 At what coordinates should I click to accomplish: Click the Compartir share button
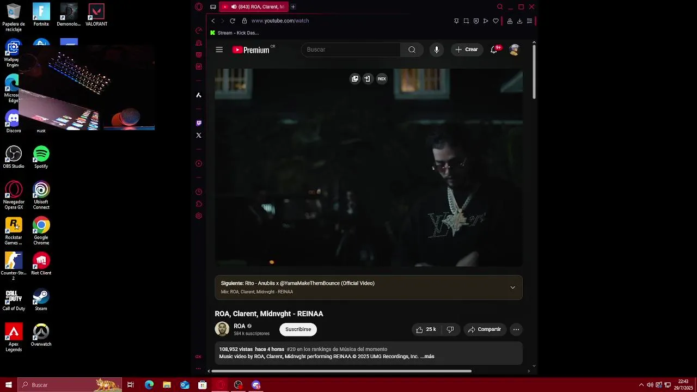click(485, 329)
